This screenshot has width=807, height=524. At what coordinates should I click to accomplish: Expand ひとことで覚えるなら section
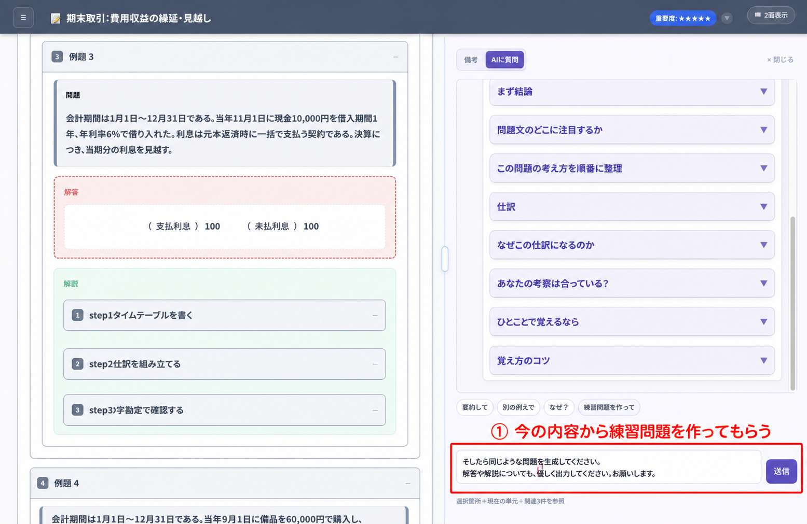tap(632, 322)
